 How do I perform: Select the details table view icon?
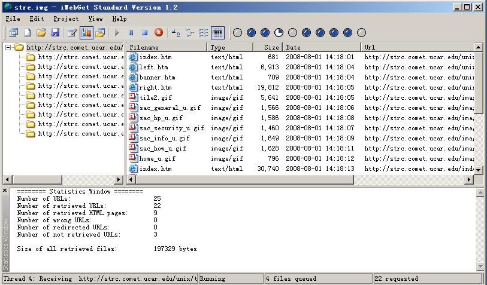(217, 32)
